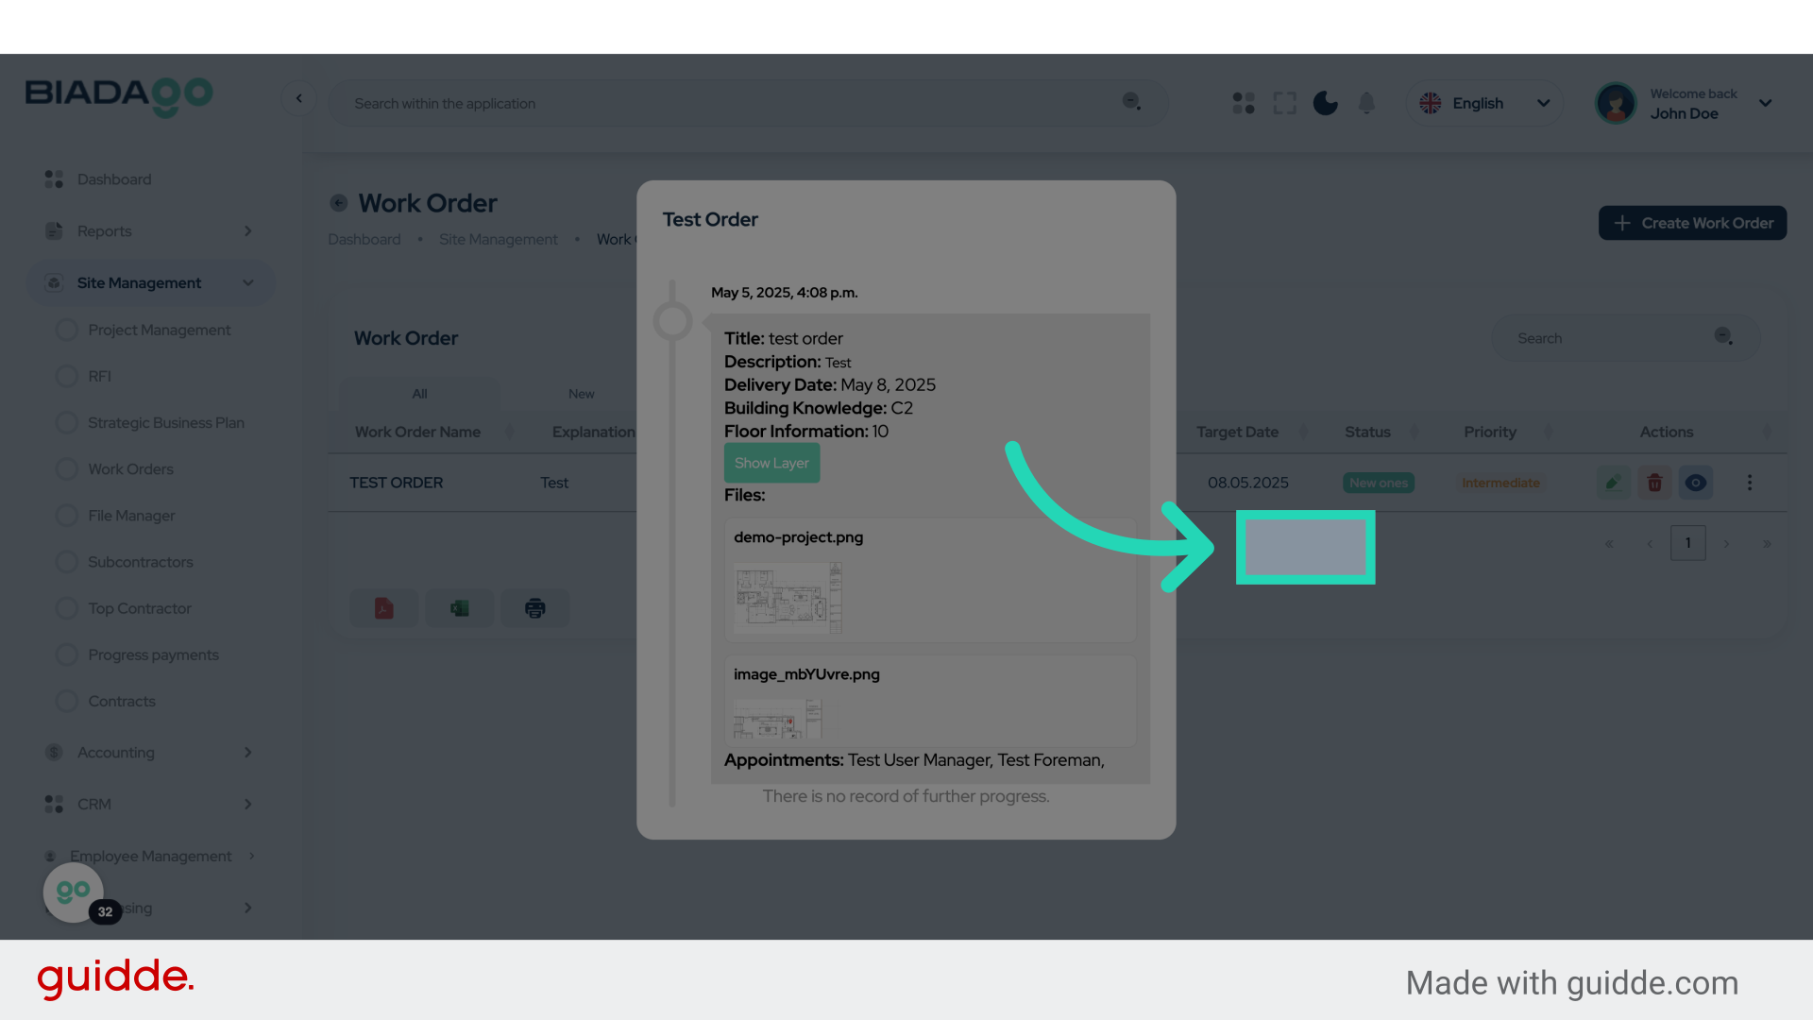Image resolution: width=1813 pixels, height=1020 pixels.
Task: Switch to the New work orders tab
Action: pos(581,394)
